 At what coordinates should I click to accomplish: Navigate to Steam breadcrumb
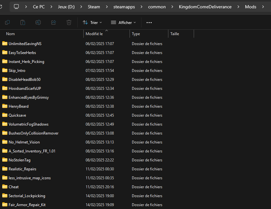[94, 7]
